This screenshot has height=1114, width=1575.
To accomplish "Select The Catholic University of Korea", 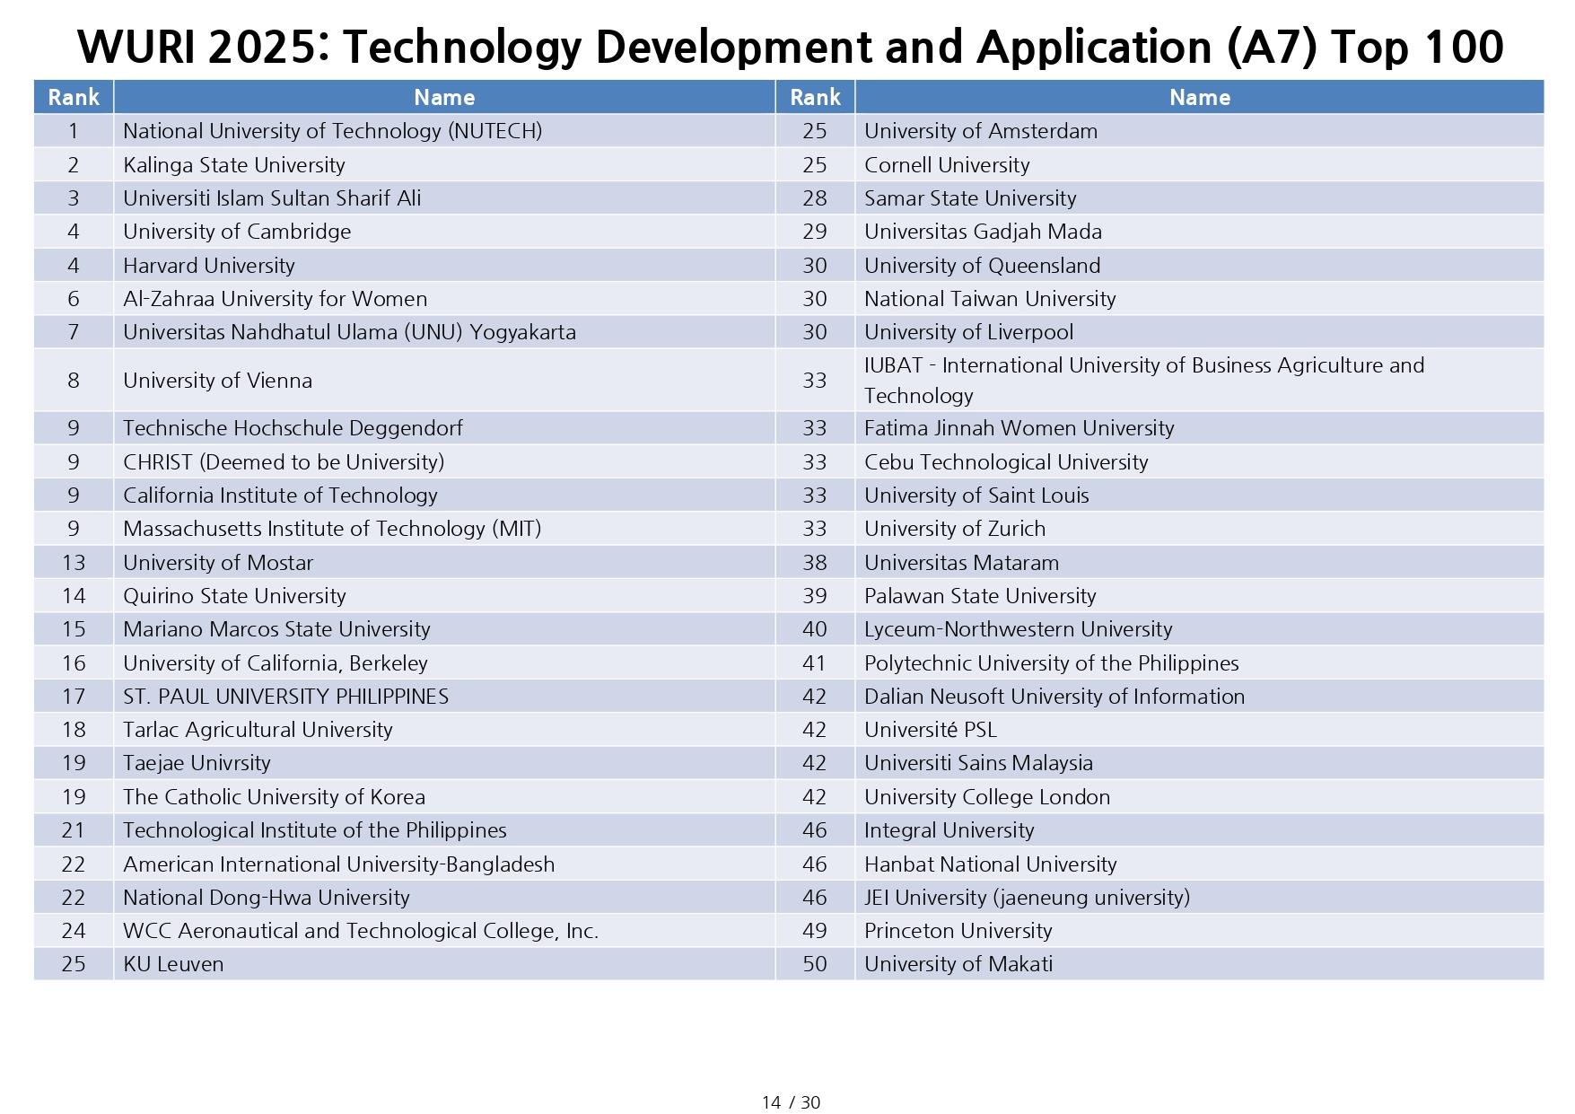I will pyautogui.click(x=274, y=797).
